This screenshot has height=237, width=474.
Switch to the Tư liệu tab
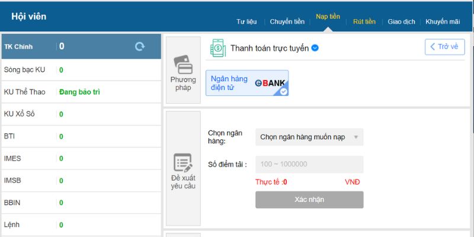[x=246, y=22]
